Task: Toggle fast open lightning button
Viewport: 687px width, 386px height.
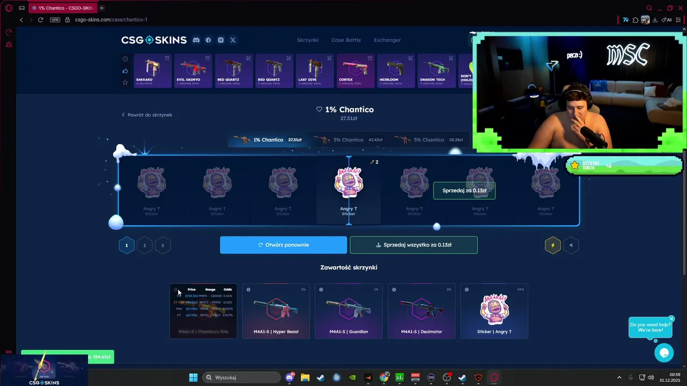Action: pyautogui.click(x=553, y=246)
